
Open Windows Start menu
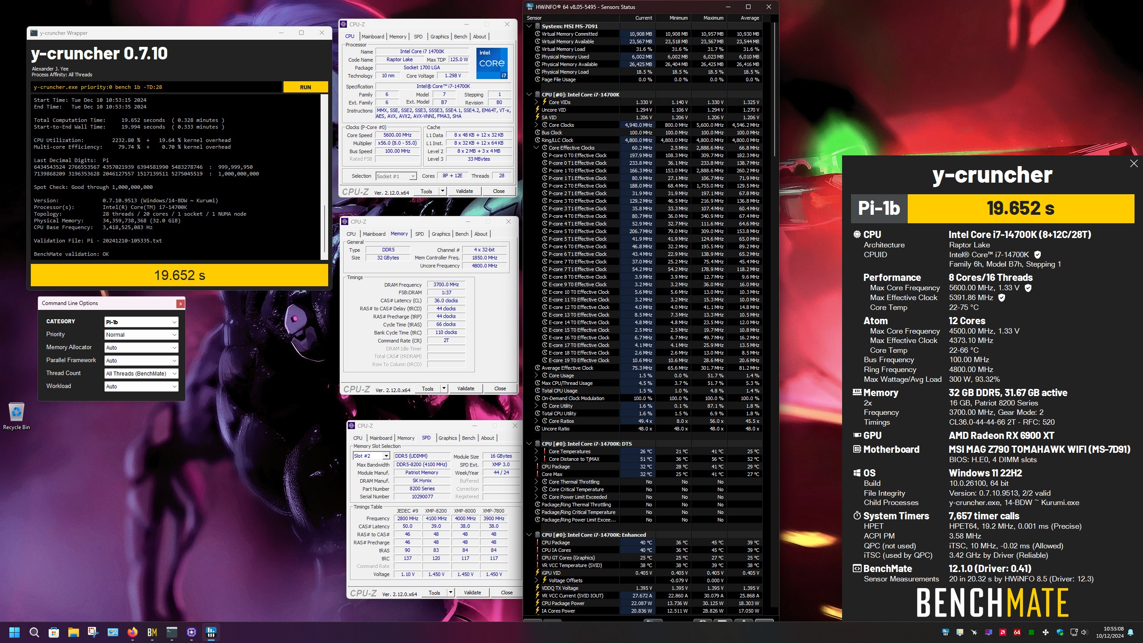pos(14,632)
